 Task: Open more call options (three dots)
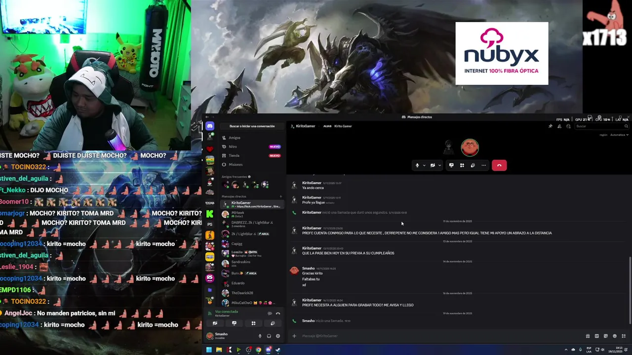tap(484, 165)
